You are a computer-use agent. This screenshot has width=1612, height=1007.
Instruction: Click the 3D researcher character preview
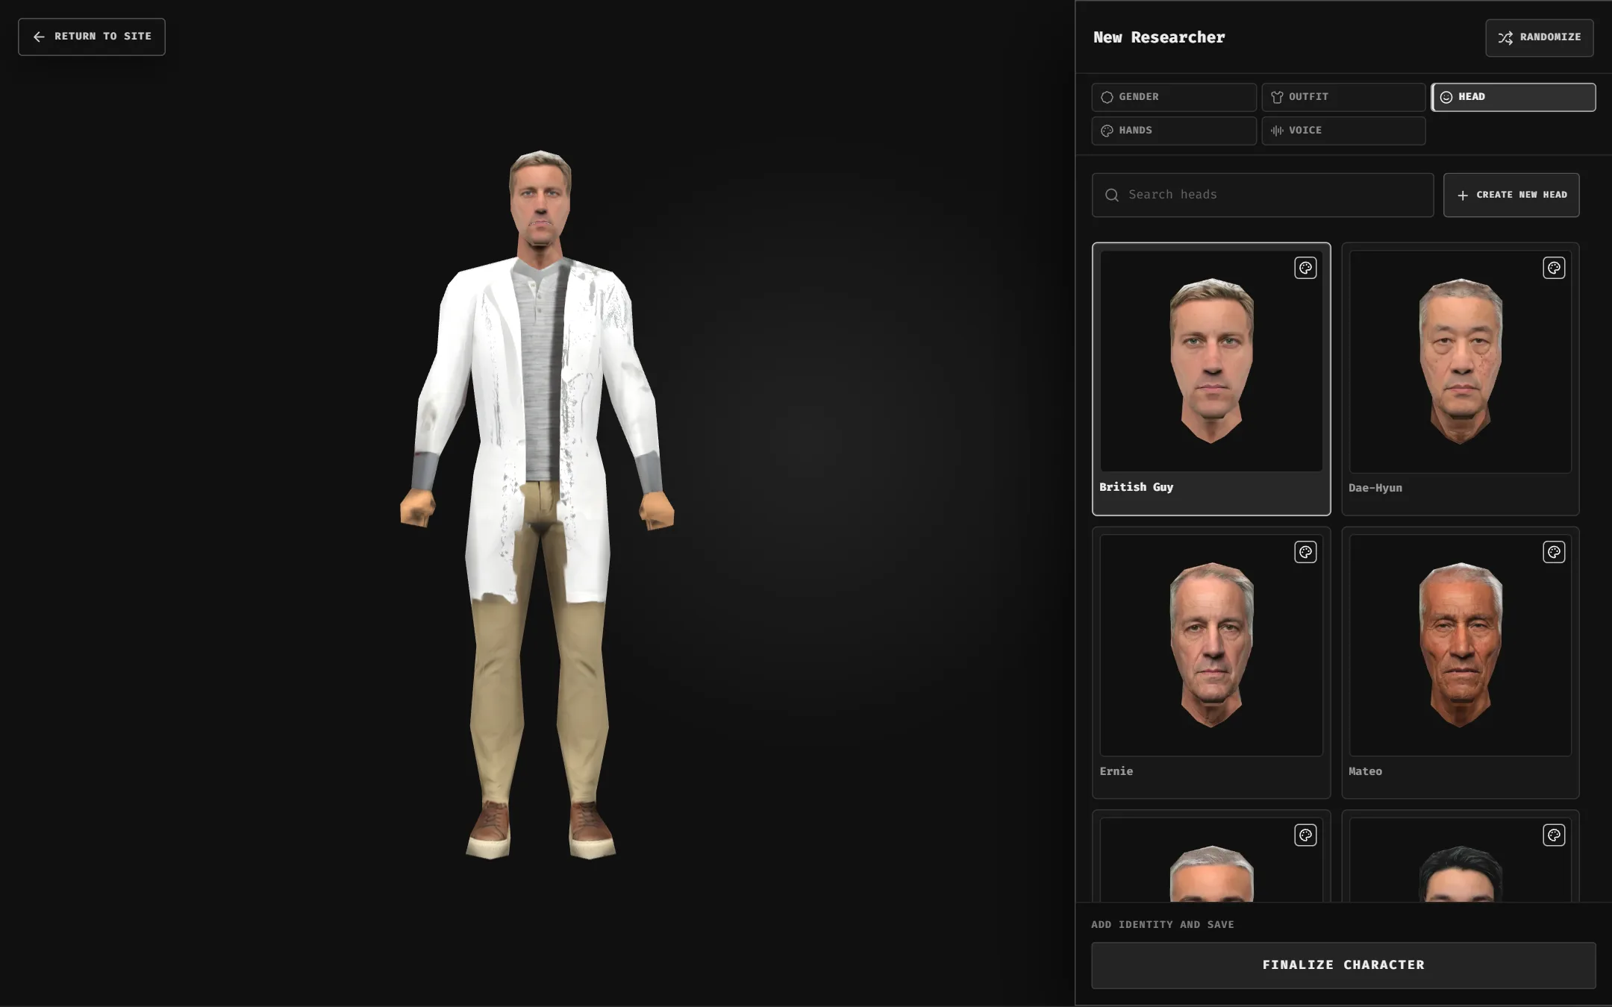(x=537, y=504)
